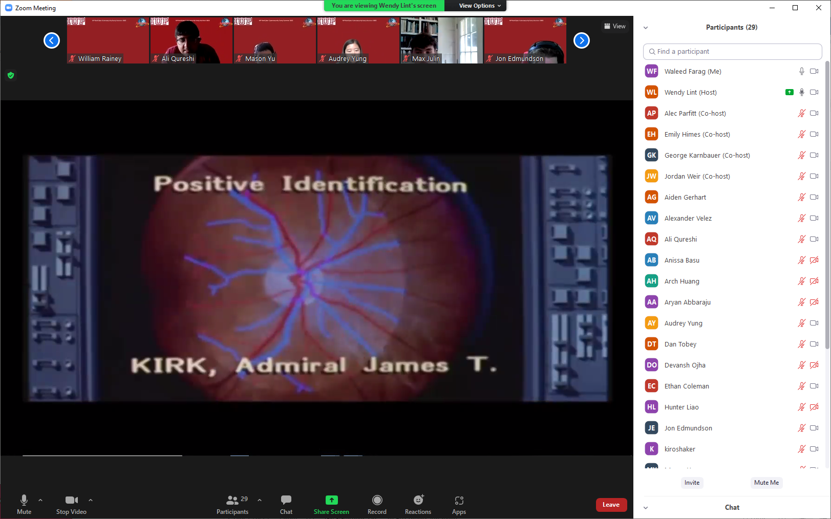Click the Record icon
Viewport: 831px width, 519px height.
[x=377, y=500]
